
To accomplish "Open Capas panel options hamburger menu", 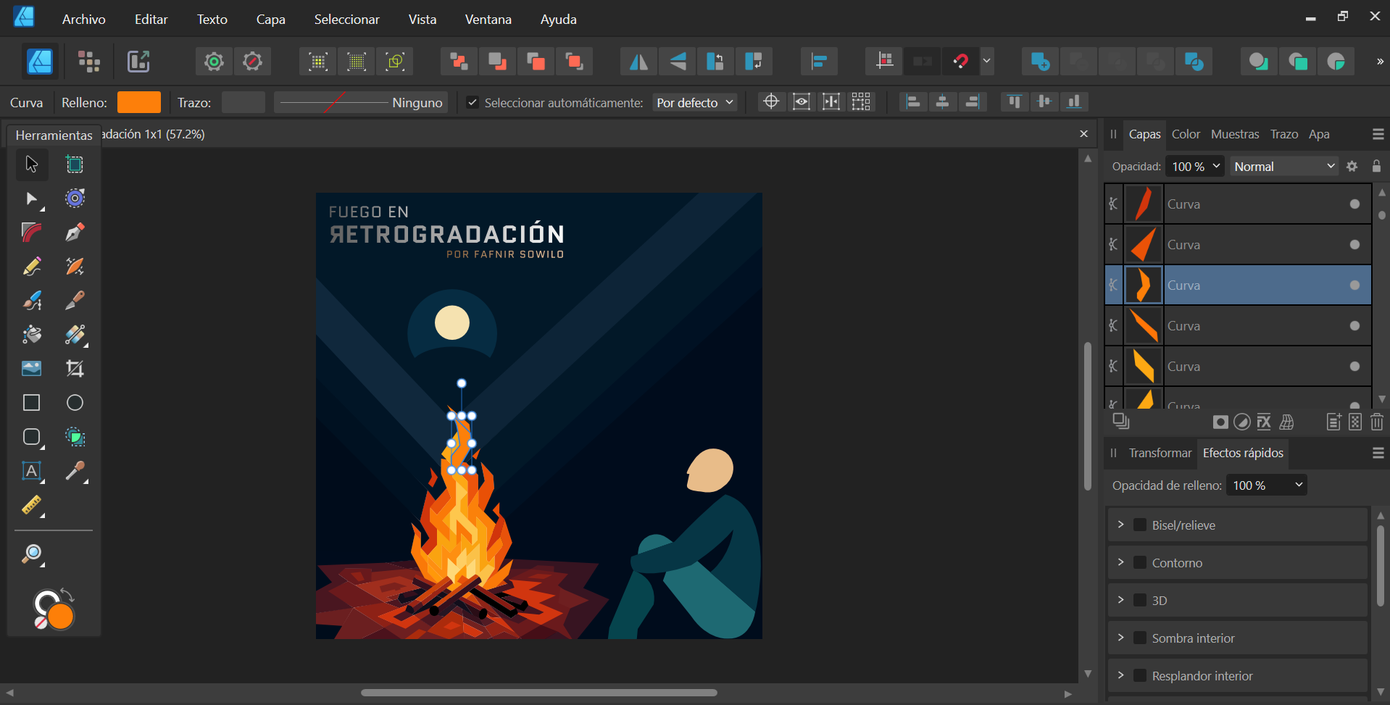I will point(1378,134).
